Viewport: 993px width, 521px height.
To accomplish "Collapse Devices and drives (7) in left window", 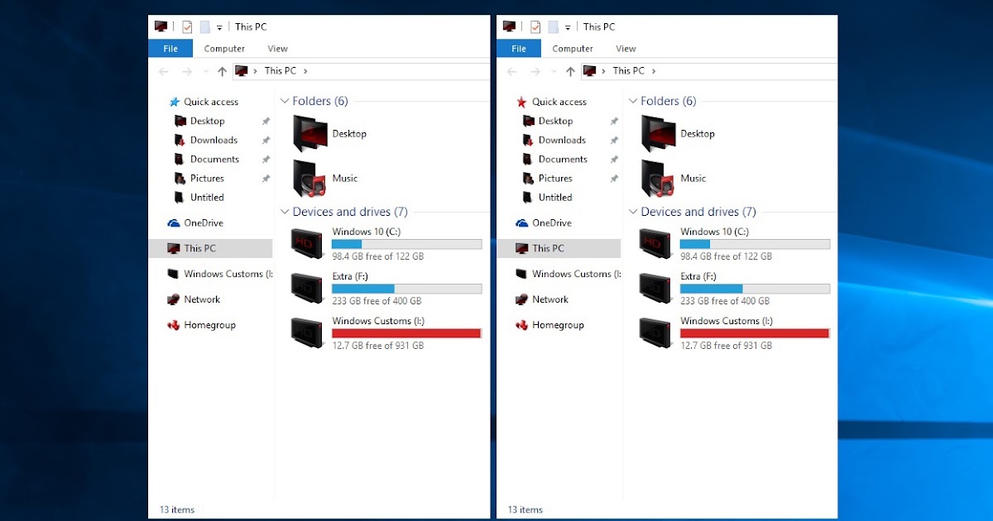I will (285, 213).
